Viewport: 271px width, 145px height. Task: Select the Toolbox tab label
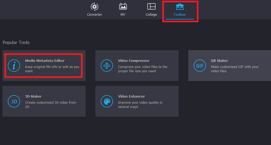[x=180, y=15]
